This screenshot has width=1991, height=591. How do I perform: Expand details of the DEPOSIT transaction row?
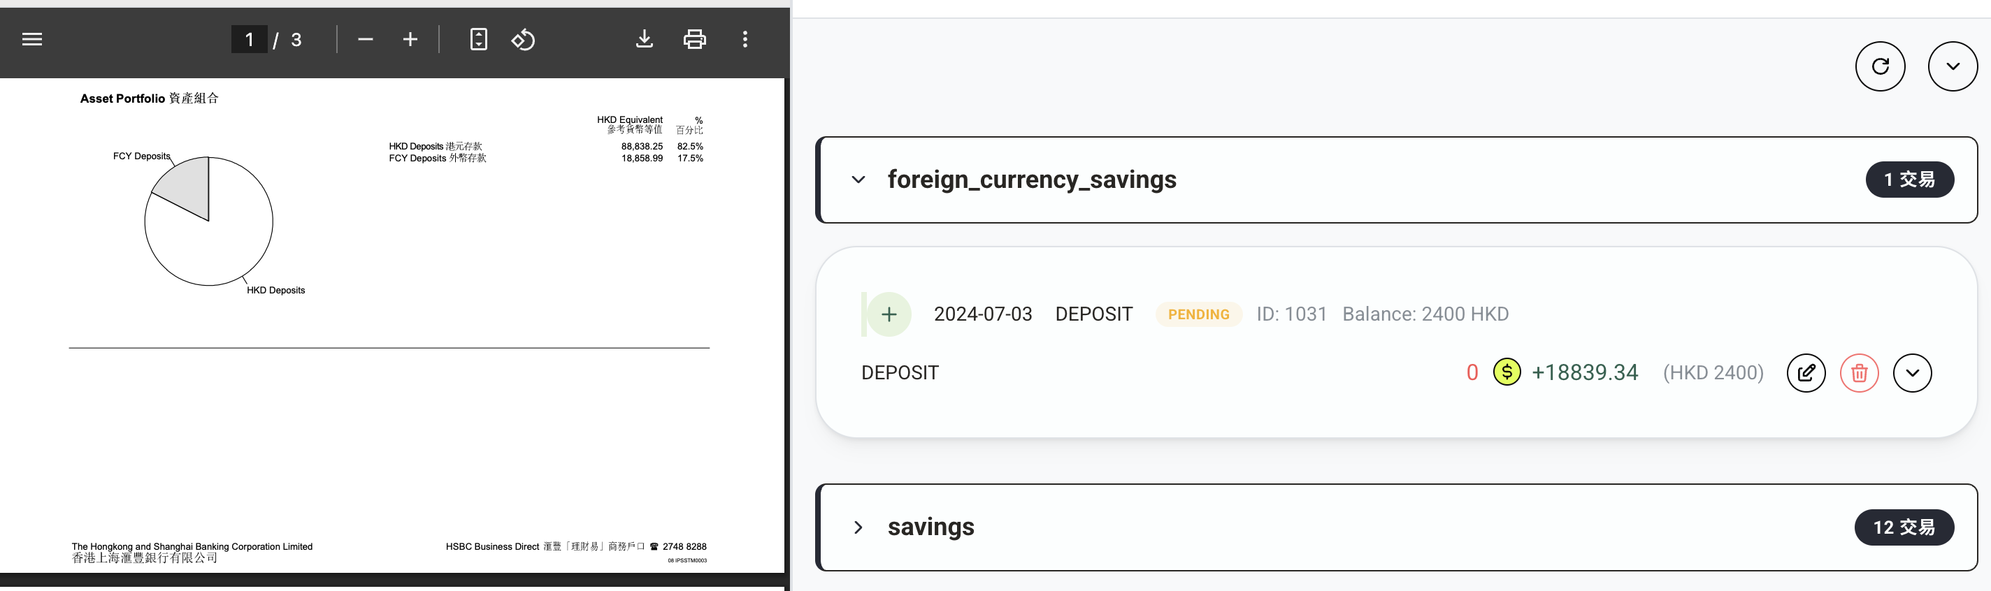pos(1912,372)
